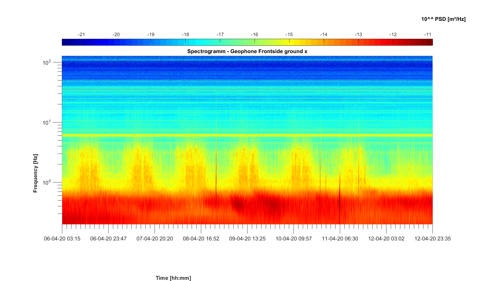
Task: Click the colorbar tick label -18
Action: (185, 35)
